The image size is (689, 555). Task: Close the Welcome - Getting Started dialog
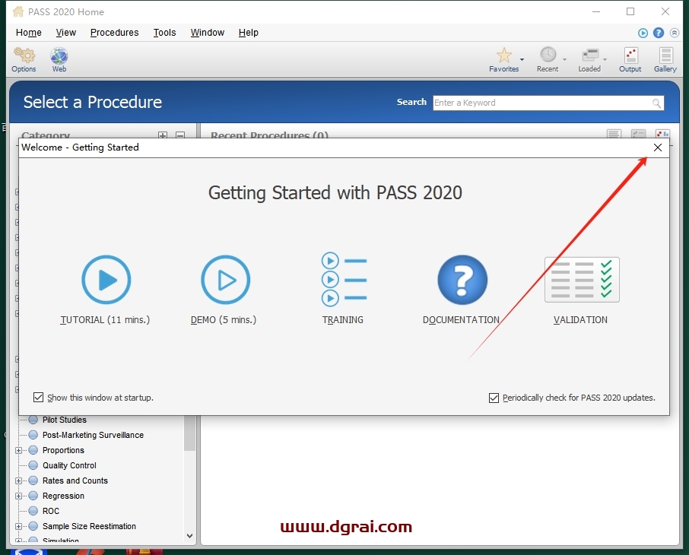[x=657, y=147]
